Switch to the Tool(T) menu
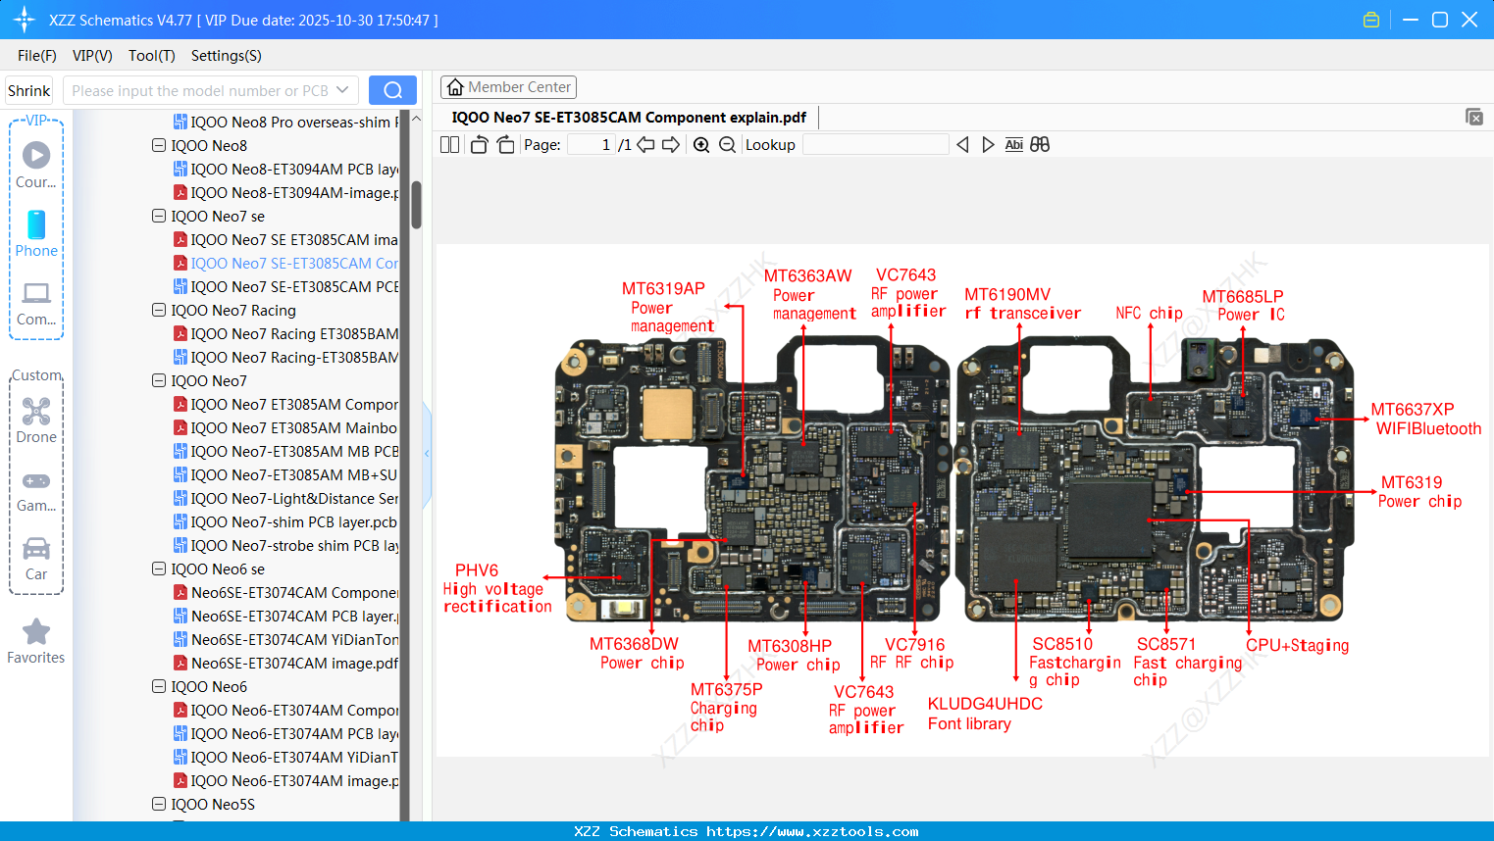This screenshot has width=1494, height=841. [x=151, y=56]
